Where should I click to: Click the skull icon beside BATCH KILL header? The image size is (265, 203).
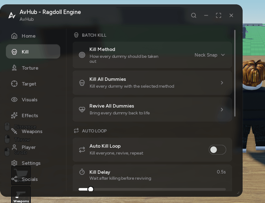(x=76, y=35)
